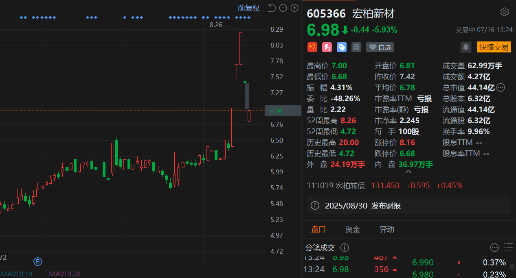Click the blue price tag icon

point(341,47)
